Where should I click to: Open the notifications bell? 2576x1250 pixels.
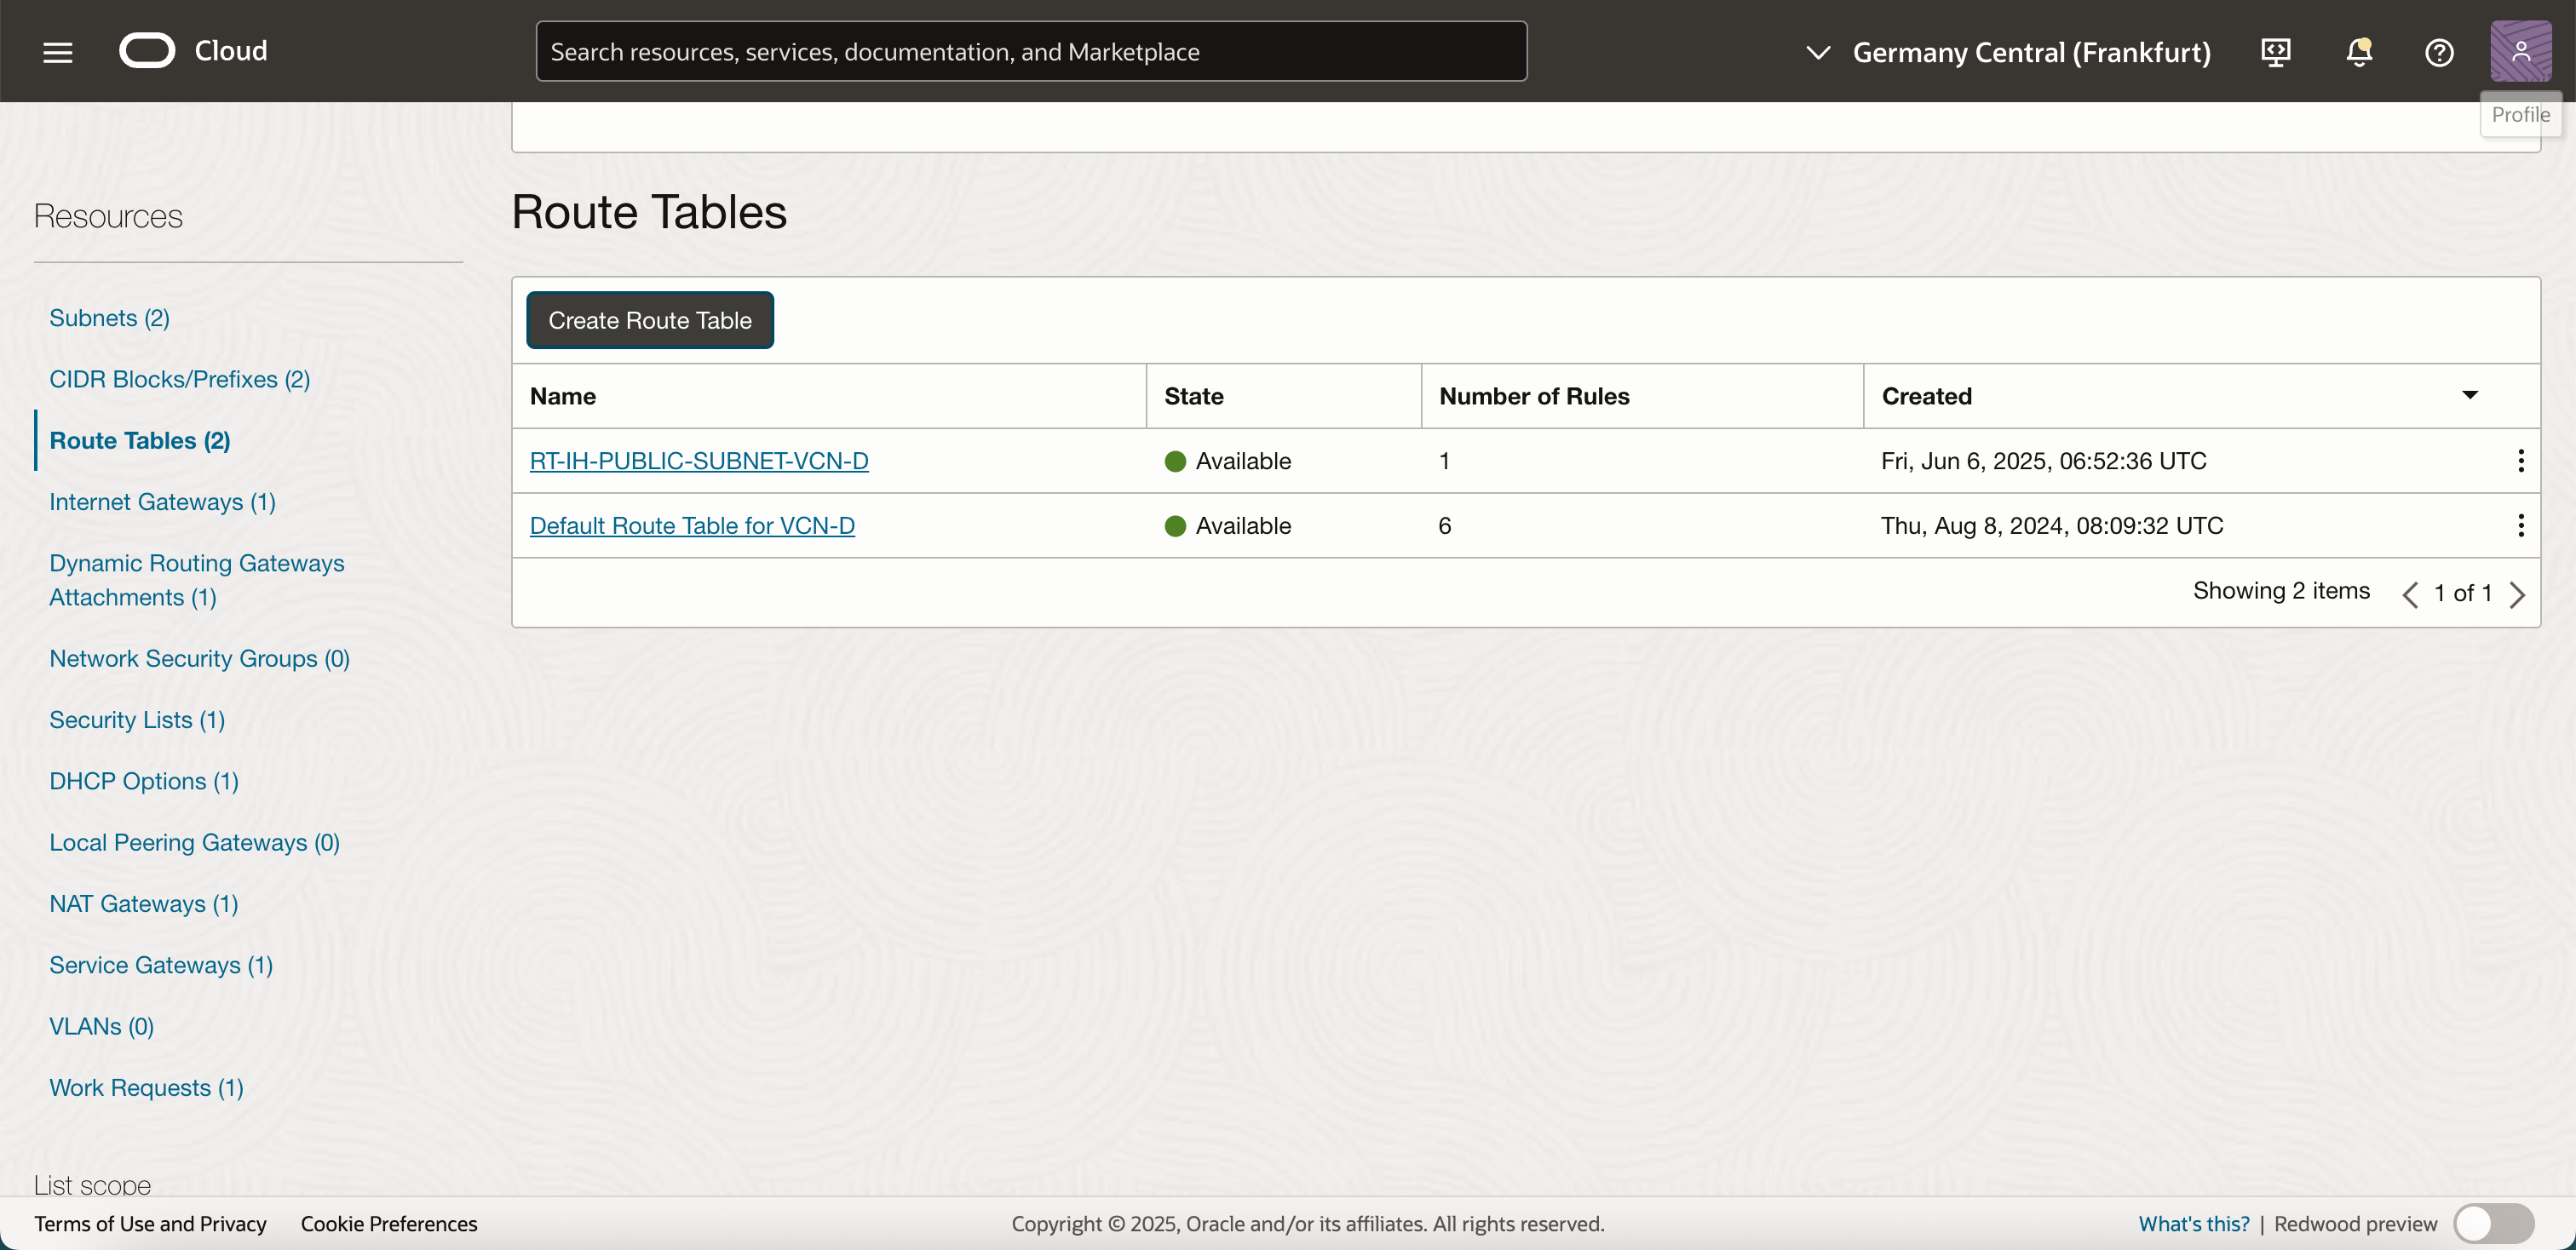click(2359, 52)
